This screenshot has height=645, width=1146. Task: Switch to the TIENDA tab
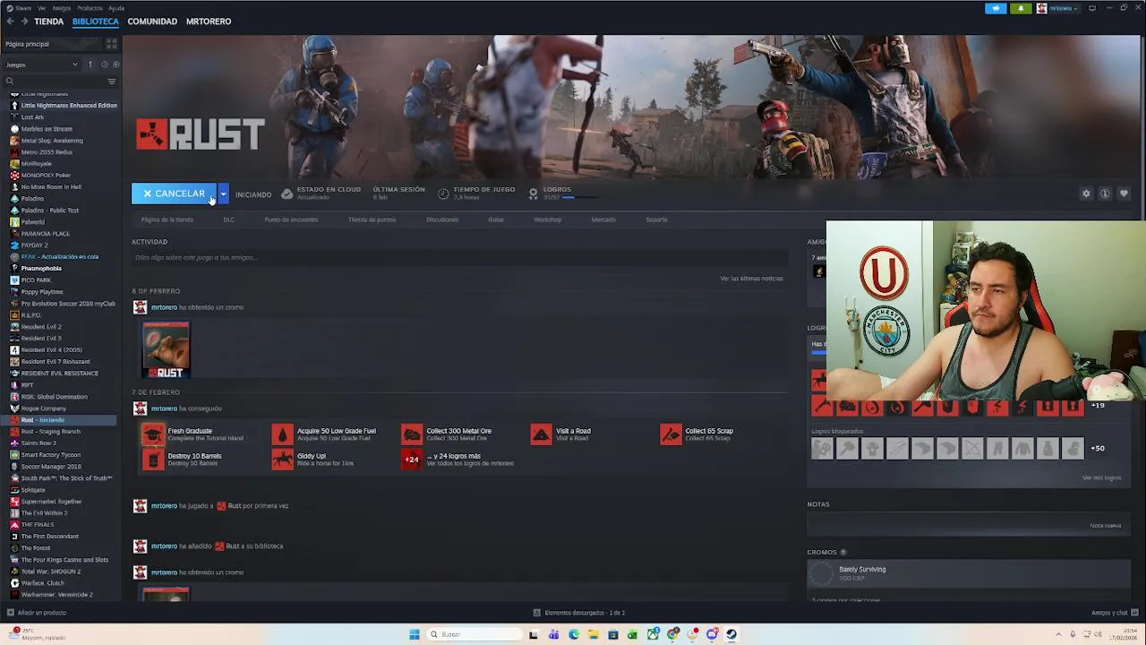48,21
